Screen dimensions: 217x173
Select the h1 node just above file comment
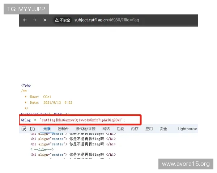[x=72, y=144]
